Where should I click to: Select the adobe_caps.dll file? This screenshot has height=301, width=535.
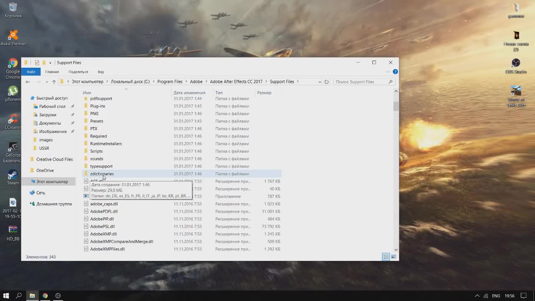click(x=104, y=204)
